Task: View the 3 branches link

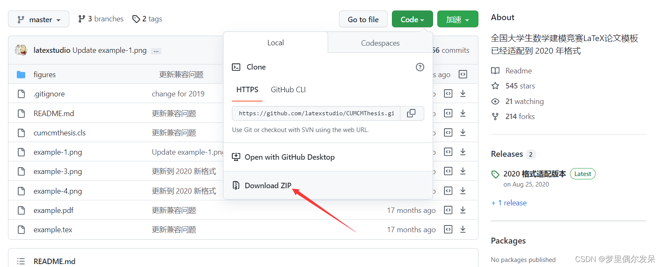Action: (x=101, y=19)
